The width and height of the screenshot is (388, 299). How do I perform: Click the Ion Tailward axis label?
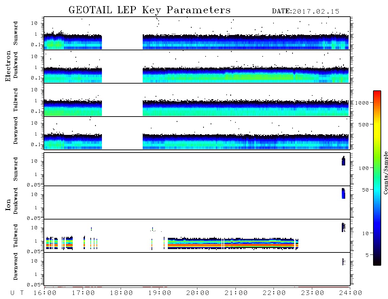click(x=16, y=236)
